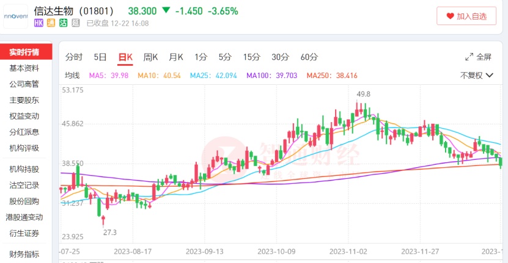The width and height of the screenshot is (508, 263).
Task: Open 港股通变动 in the sidebar
Action: tap(24, 217)
